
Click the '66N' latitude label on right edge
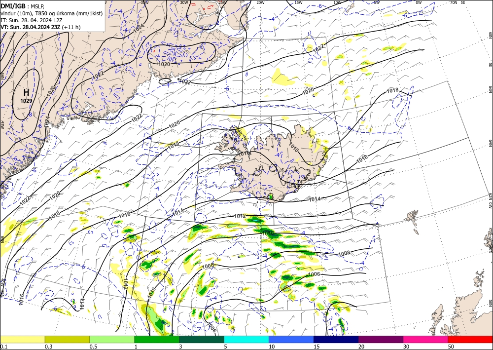(490, 89)
